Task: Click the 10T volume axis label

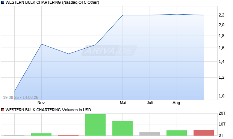Action: click(x=222, y=124)
